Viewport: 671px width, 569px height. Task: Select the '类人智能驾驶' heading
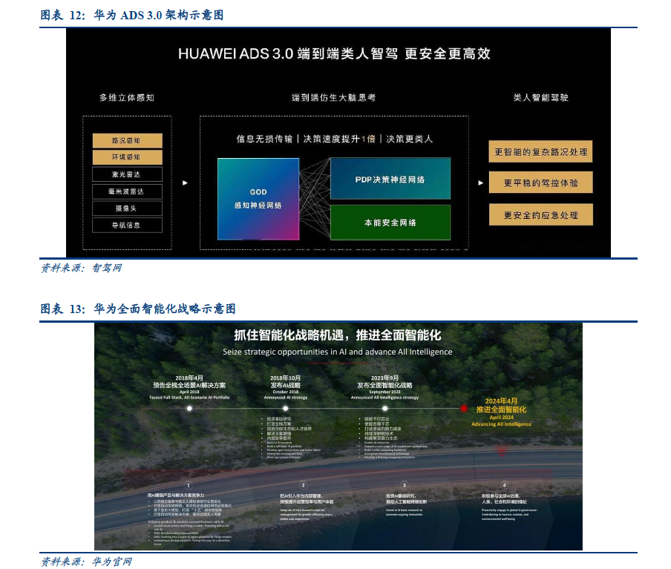(541, 97)
